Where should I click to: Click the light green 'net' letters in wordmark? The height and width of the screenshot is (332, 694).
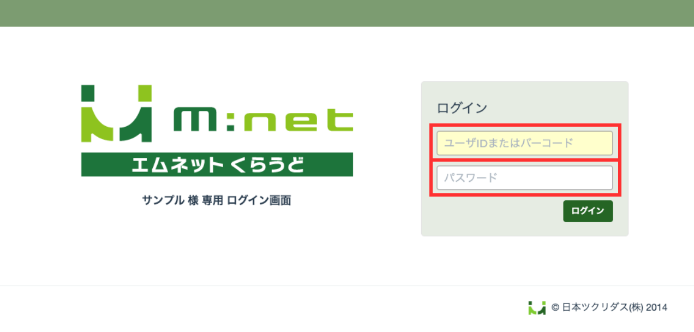pyautogui.click(x=299, y=120)
